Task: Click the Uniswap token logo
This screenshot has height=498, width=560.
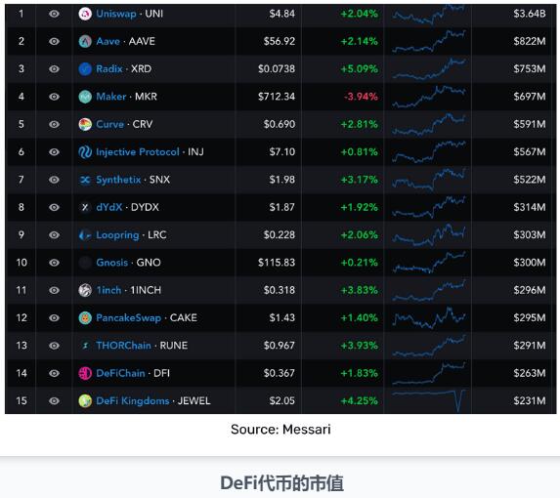Action: point(85,14)
